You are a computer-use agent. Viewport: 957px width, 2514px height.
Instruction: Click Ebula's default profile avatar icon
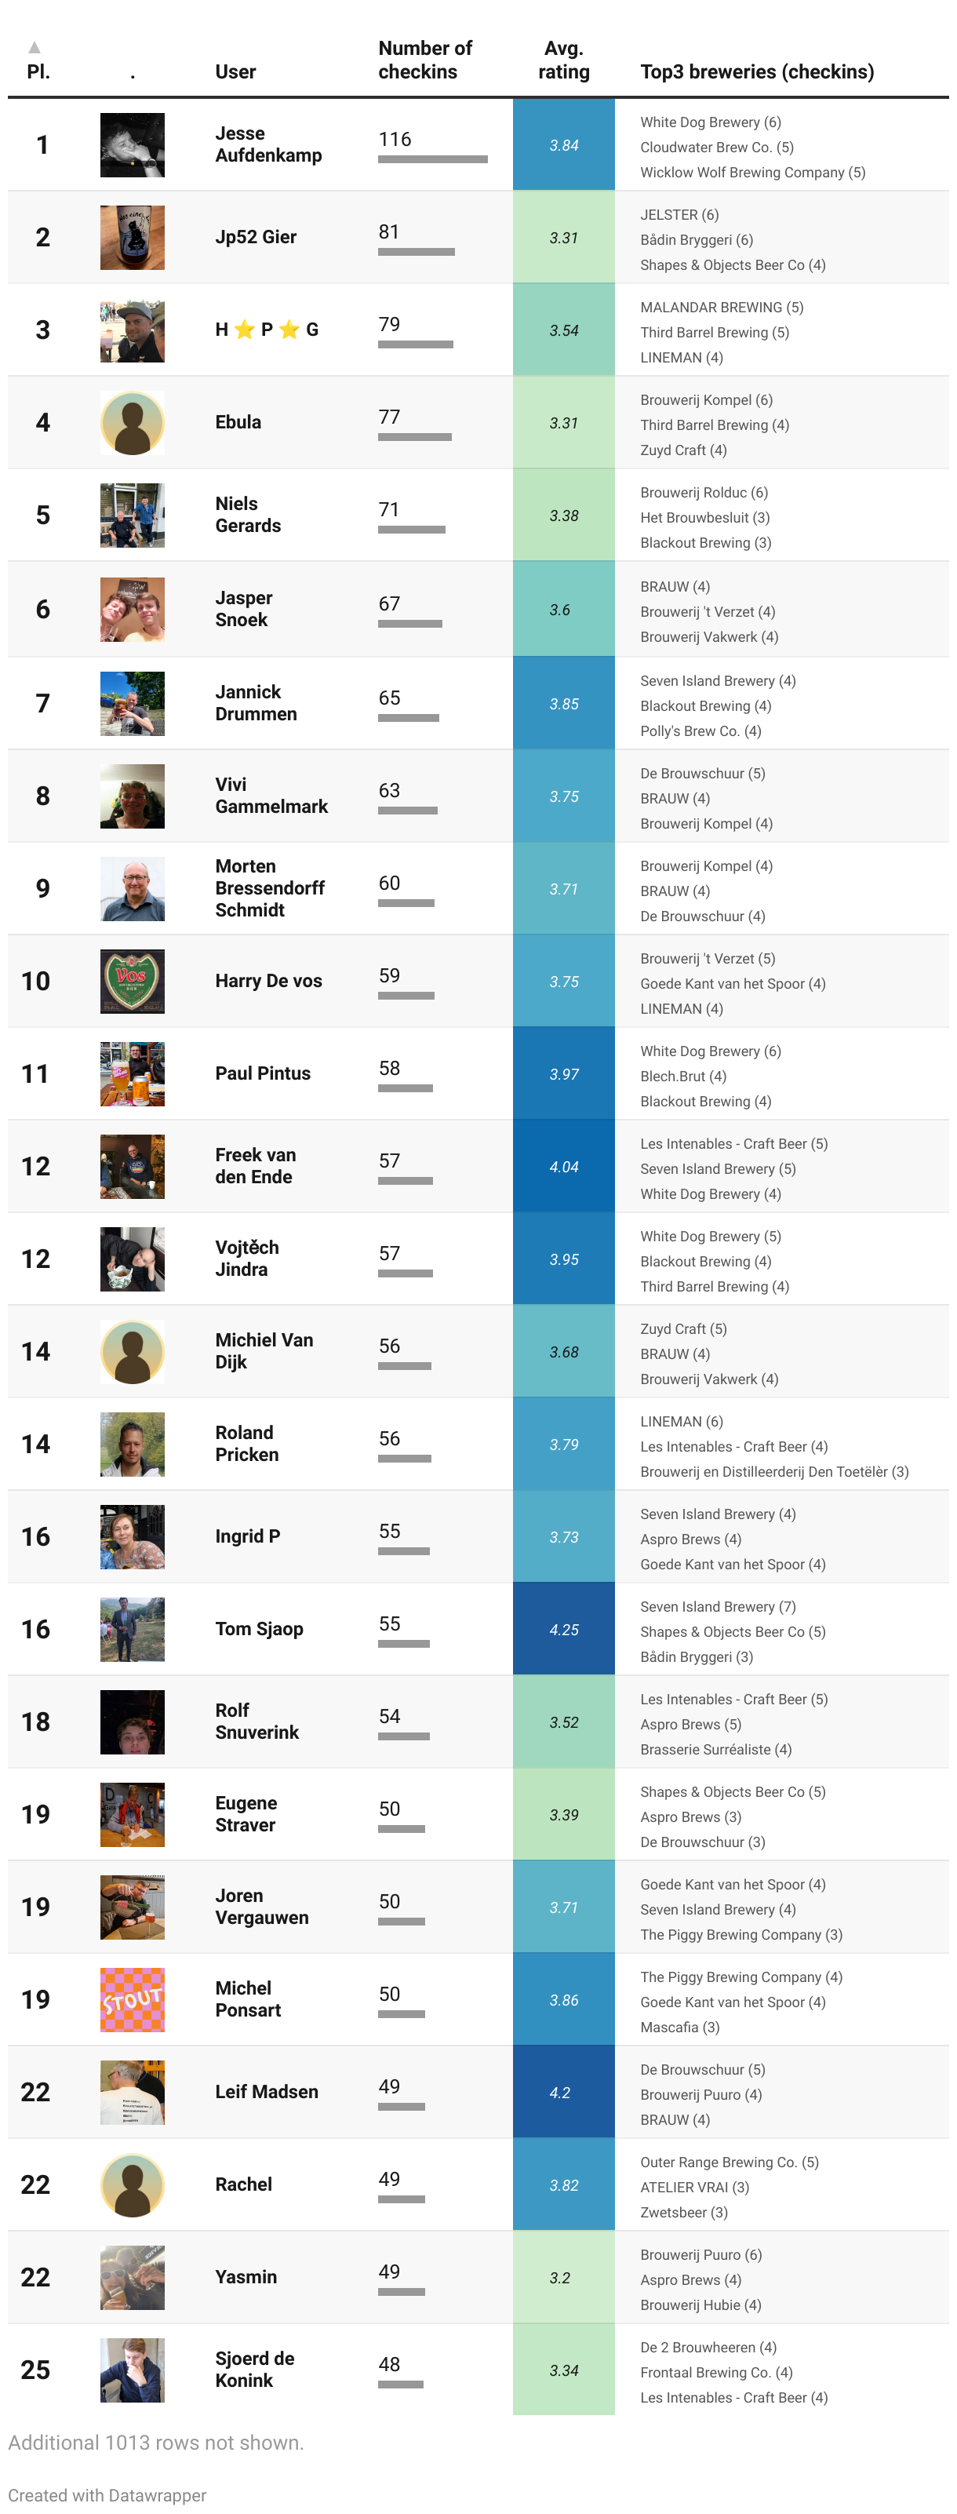pyautogui.click(x=132, y=423)
